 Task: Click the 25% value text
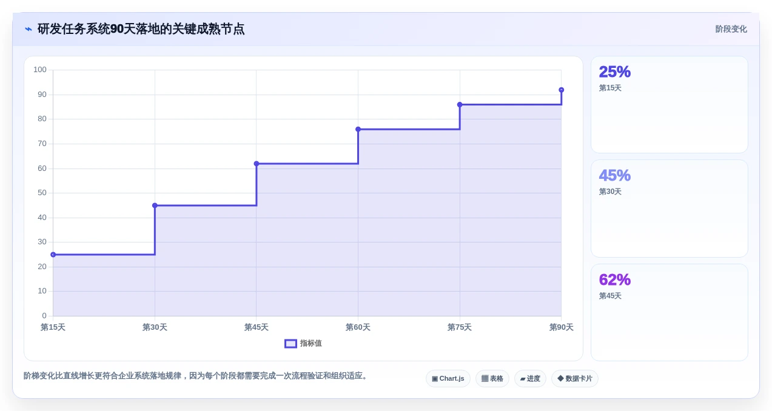(x=615, y=72)
